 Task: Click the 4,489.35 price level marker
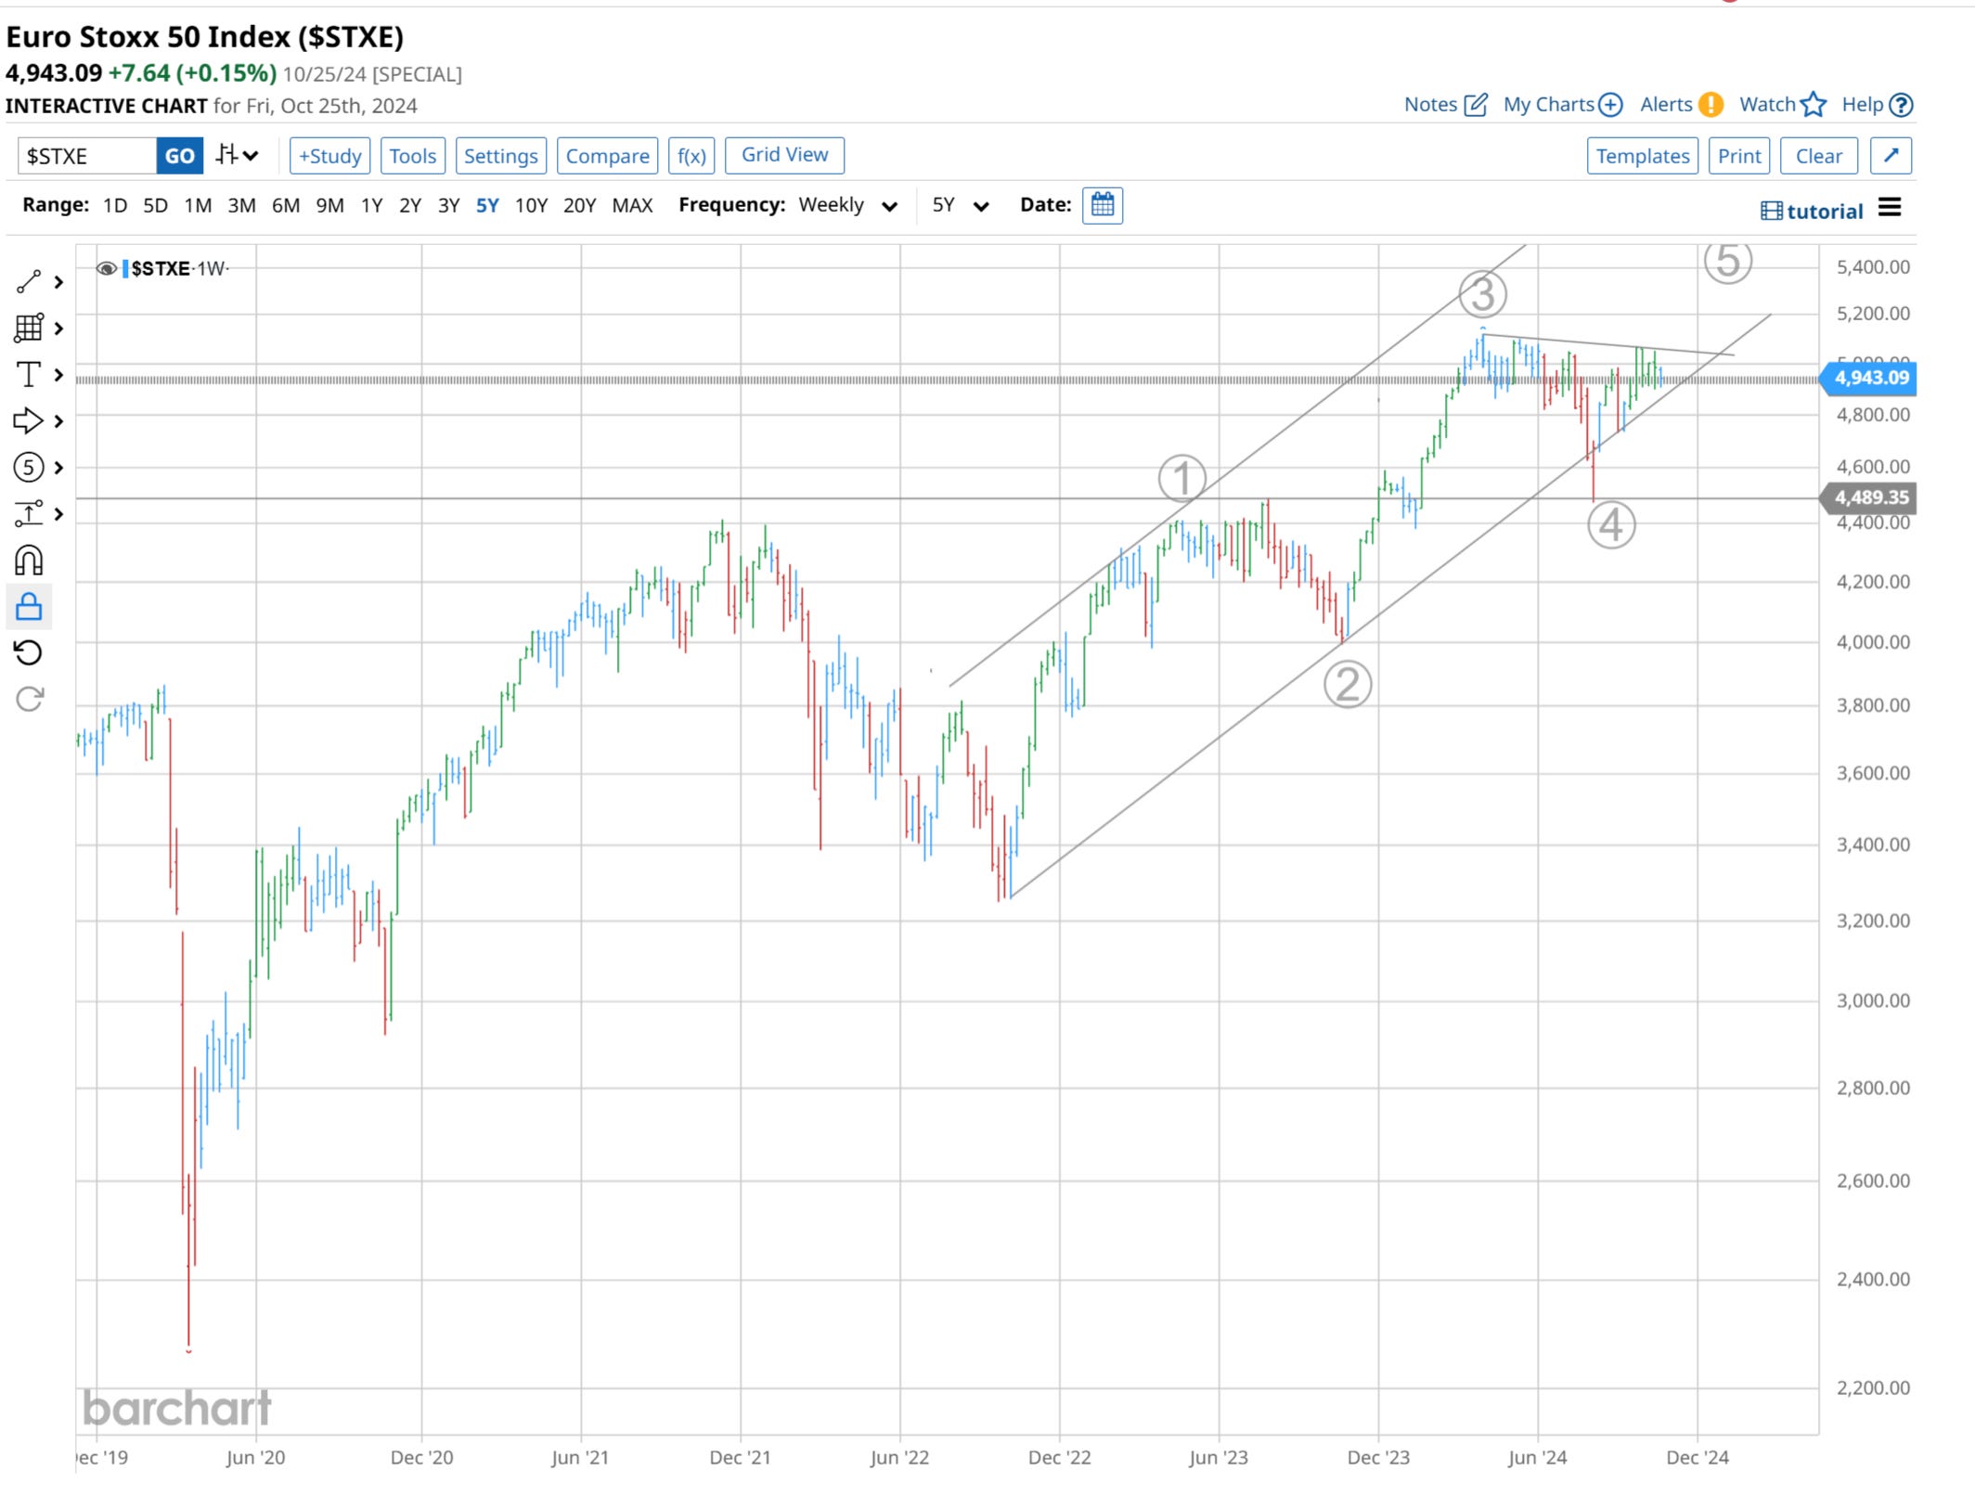pos(1870,497)
